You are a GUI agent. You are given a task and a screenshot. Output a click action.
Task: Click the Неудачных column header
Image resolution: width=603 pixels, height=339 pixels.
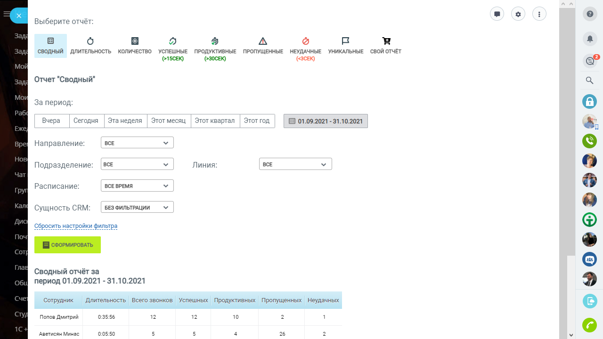click(x=323, y=300)
